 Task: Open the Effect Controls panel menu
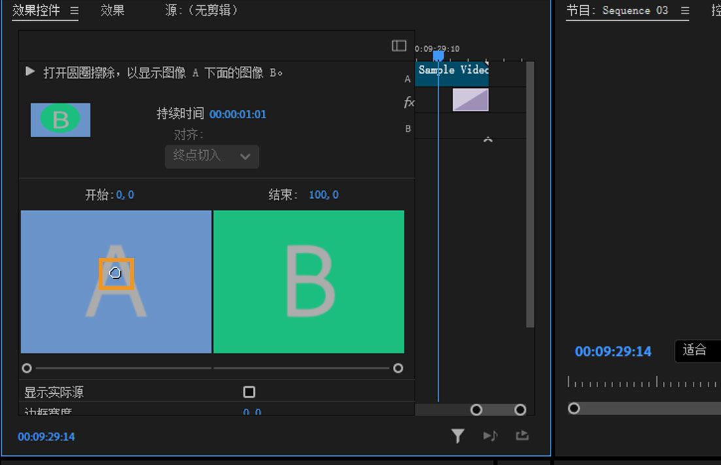point(75,10)
